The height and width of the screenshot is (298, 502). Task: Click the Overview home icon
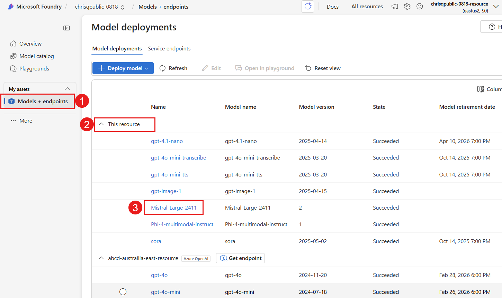point(13,44)
